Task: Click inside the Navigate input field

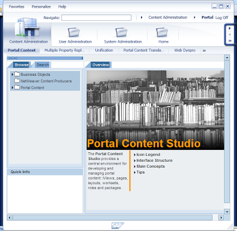Action: coord(96,17)
